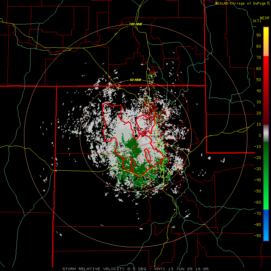
Task: Click the -20 value on the velocity scale
Action: 257,157
